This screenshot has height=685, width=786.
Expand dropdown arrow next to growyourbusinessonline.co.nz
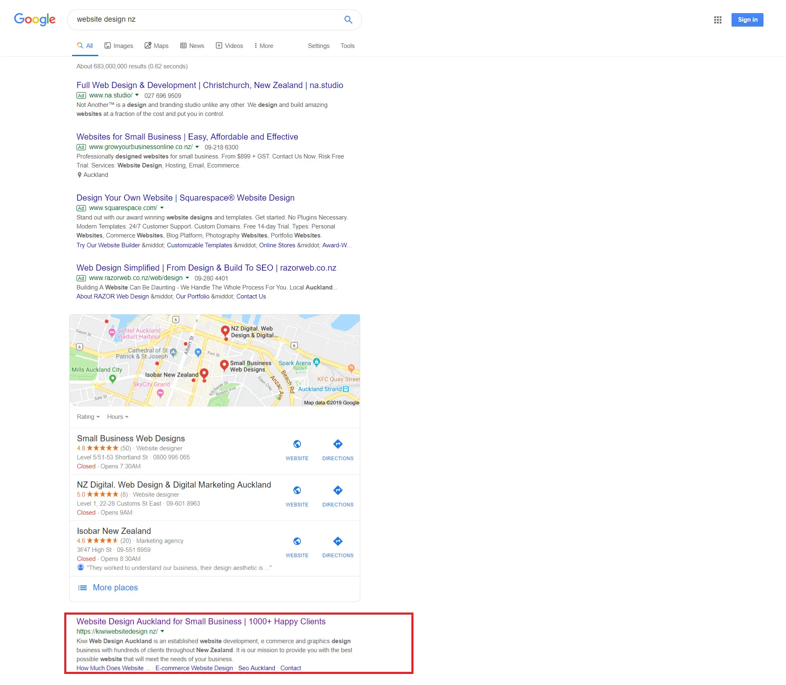click(x=197, y=147)
